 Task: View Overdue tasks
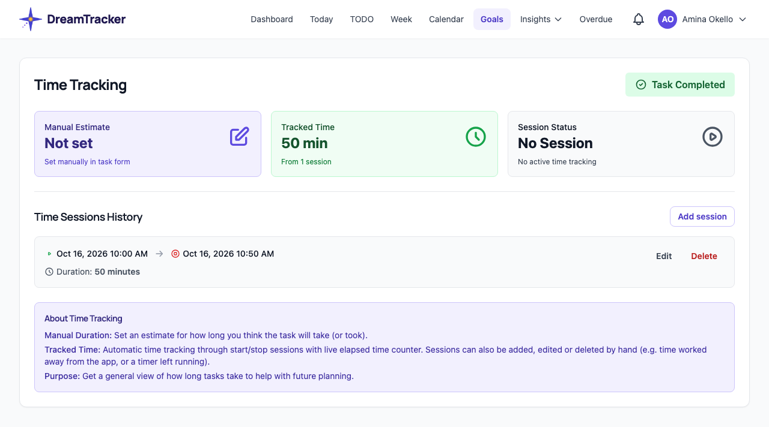pyautogui.click(x=596, y=19)
